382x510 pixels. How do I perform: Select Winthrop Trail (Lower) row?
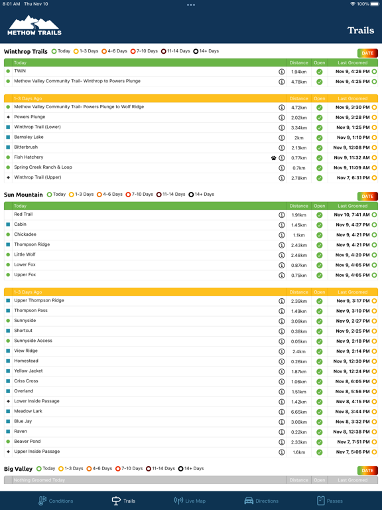click(191, 127)
